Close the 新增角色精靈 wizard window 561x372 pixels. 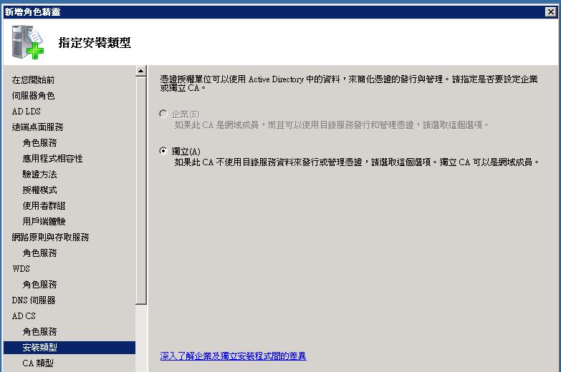(550, 11)
